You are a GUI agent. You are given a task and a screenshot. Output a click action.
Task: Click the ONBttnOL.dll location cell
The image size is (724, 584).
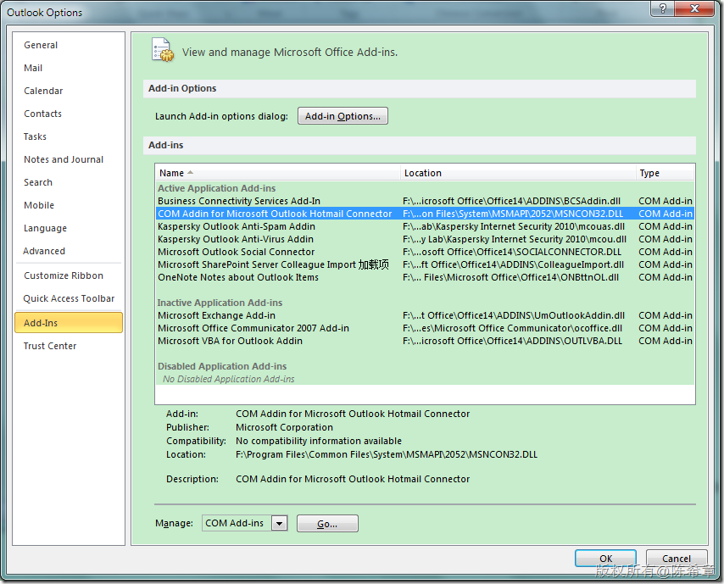tap(510, 277)
